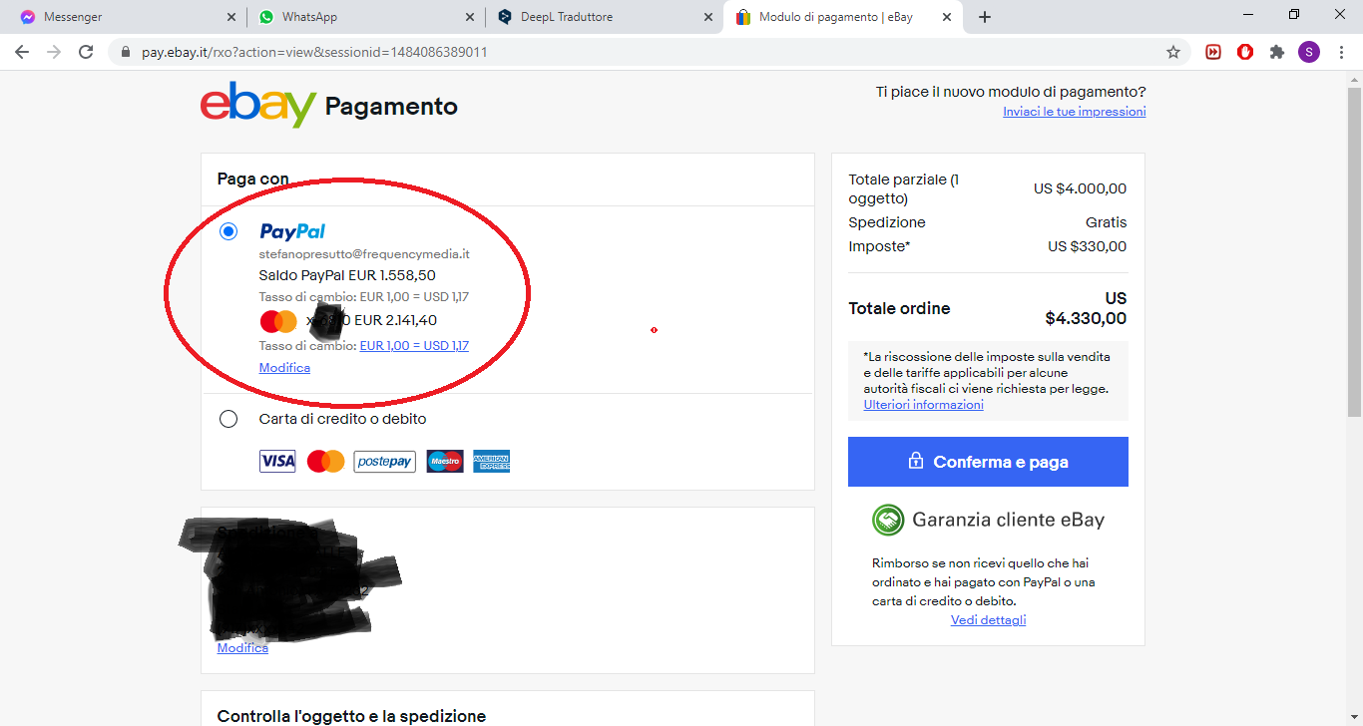Click Modifica link under PayPal details

click(x=284, y=368)
